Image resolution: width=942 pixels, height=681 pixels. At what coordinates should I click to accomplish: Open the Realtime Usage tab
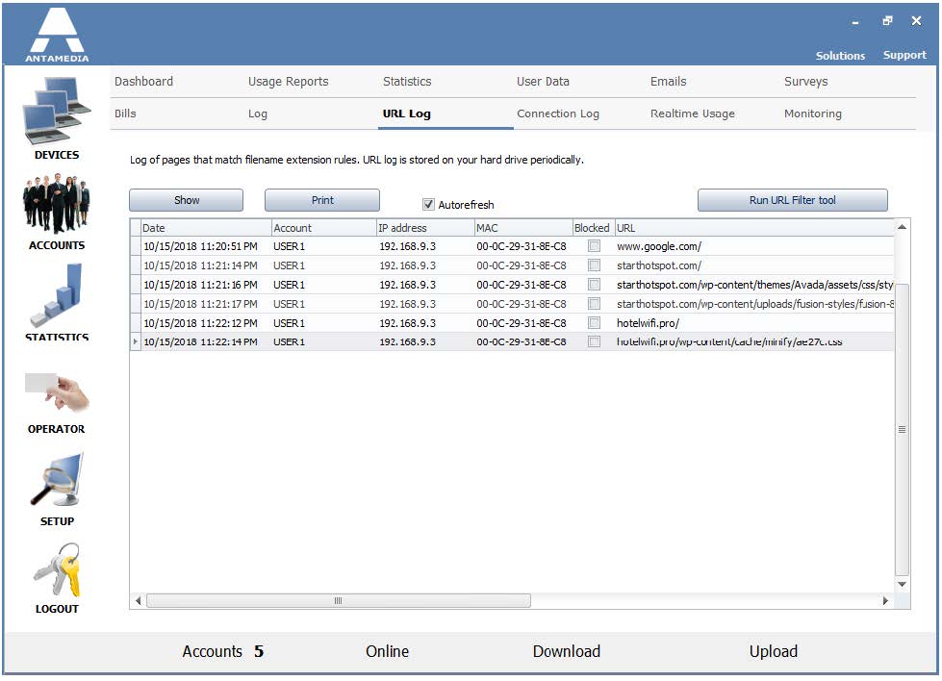coord(693,114)
